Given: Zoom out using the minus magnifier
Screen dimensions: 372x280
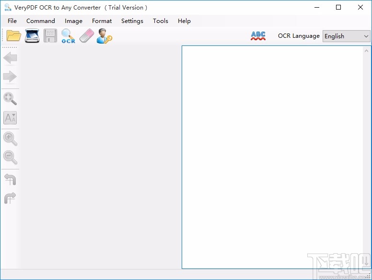Looking at the screenshot, I should click(x=10, y=157).
